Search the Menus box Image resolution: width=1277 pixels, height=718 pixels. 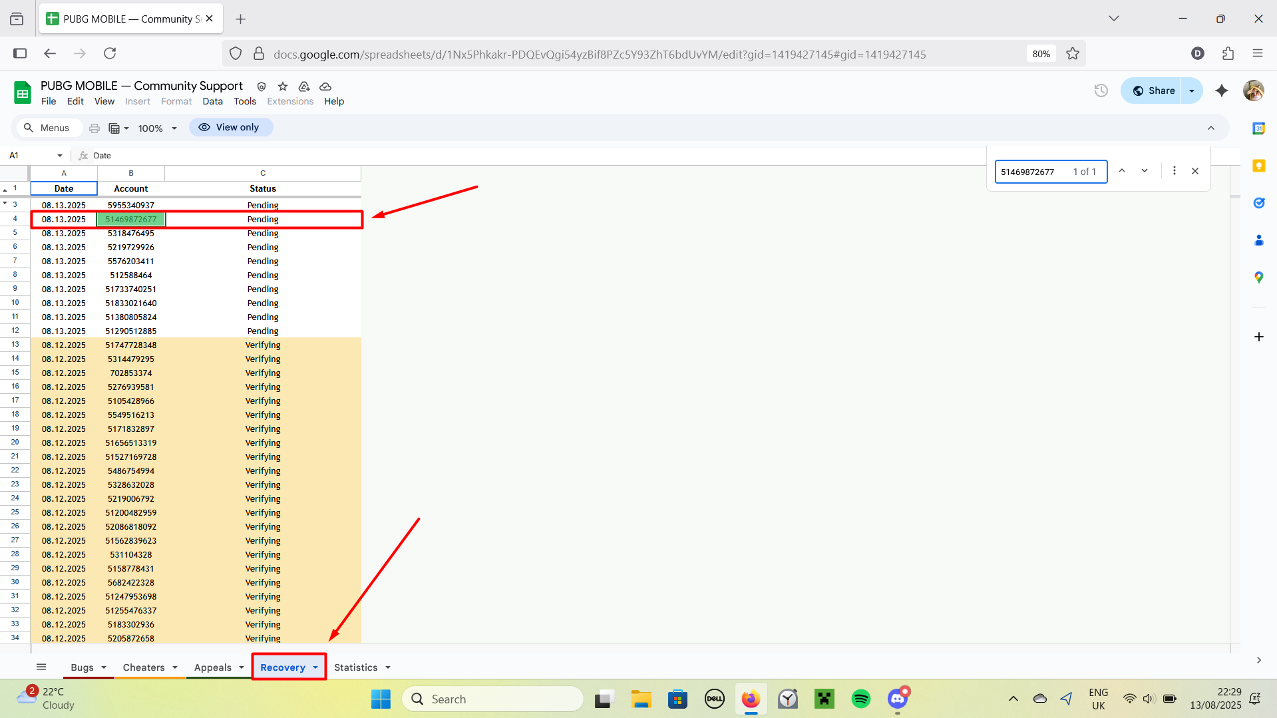pyautogui.click(x=48, y=128)
